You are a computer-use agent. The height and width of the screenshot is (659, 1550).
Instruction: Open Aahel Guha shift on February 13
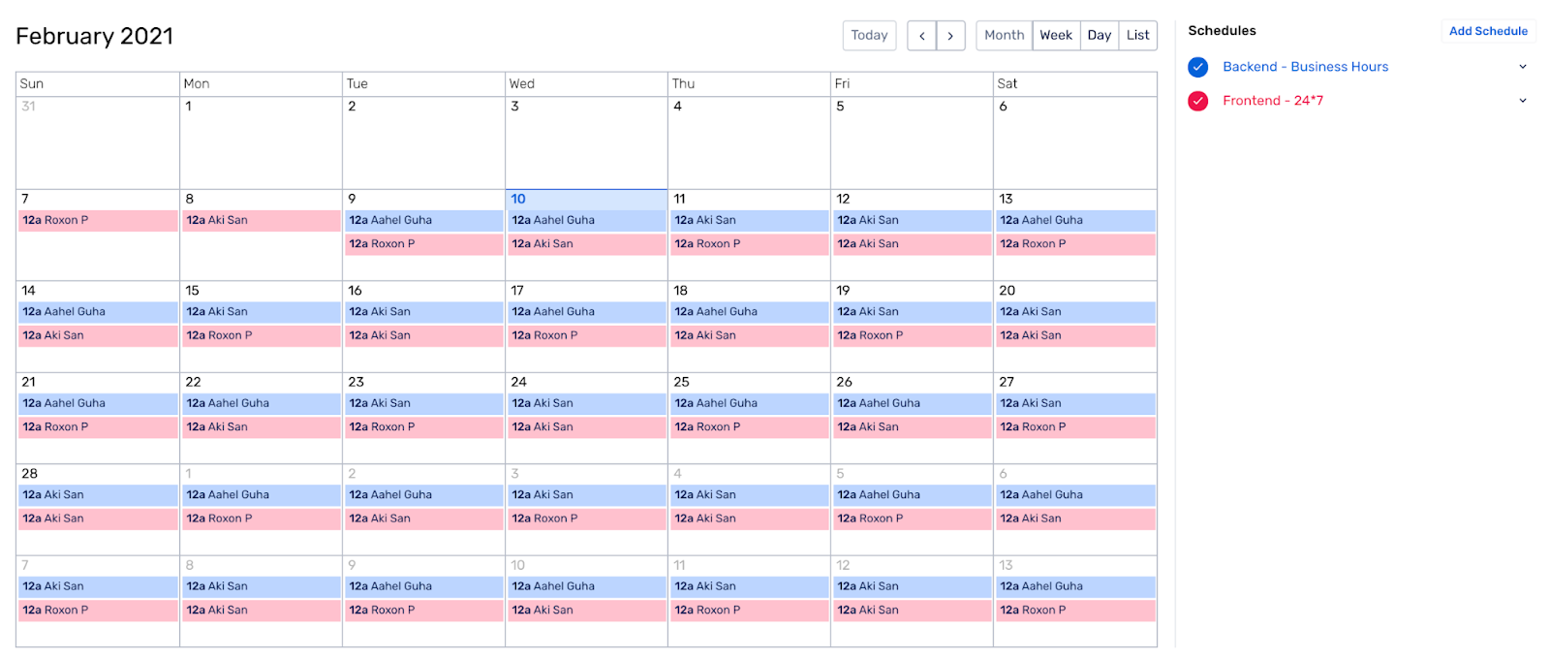[1075, 221]
